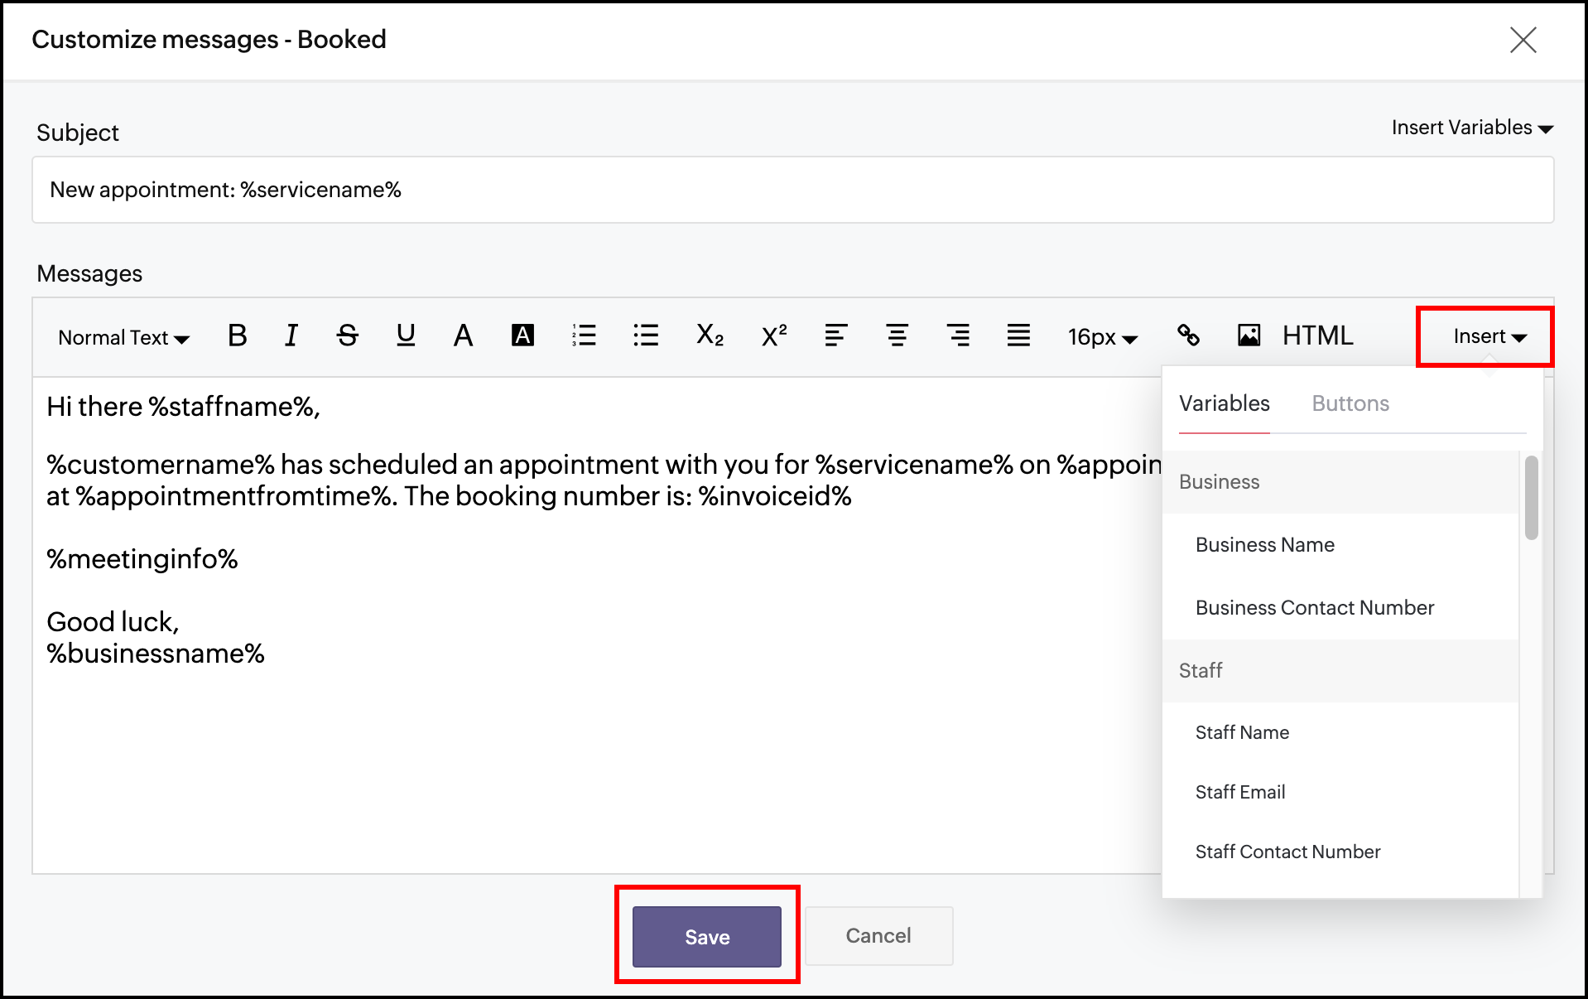
Task: Click the Subject input field
Action: click(793, 190)
